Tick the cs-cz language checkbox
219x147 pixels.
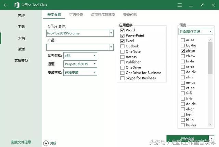tap(183, 67)
